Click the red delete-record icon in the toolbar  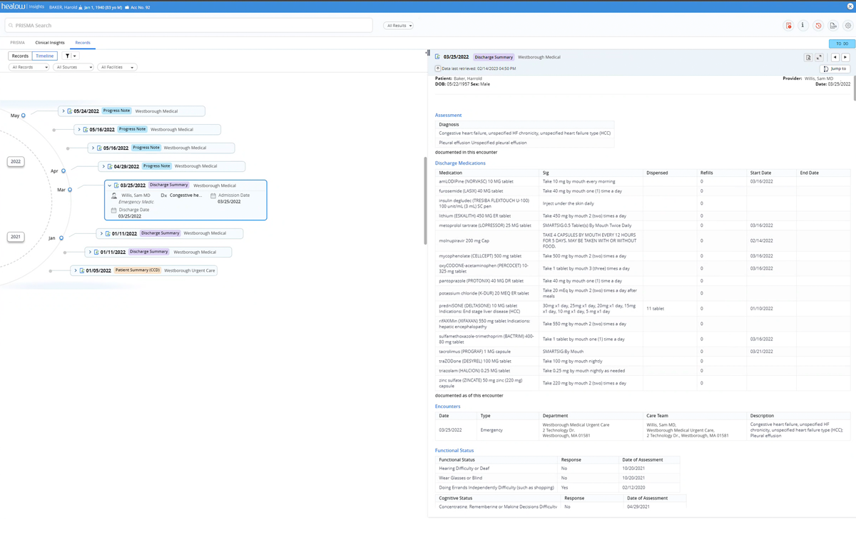click(788, 25)
